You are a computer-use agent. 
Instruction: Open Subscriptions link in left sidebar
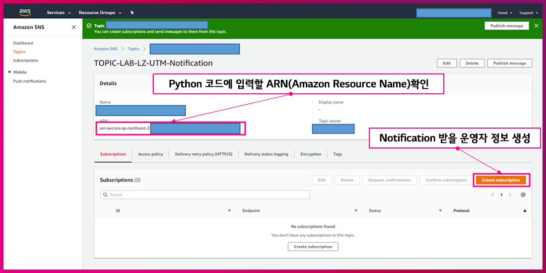25,61
